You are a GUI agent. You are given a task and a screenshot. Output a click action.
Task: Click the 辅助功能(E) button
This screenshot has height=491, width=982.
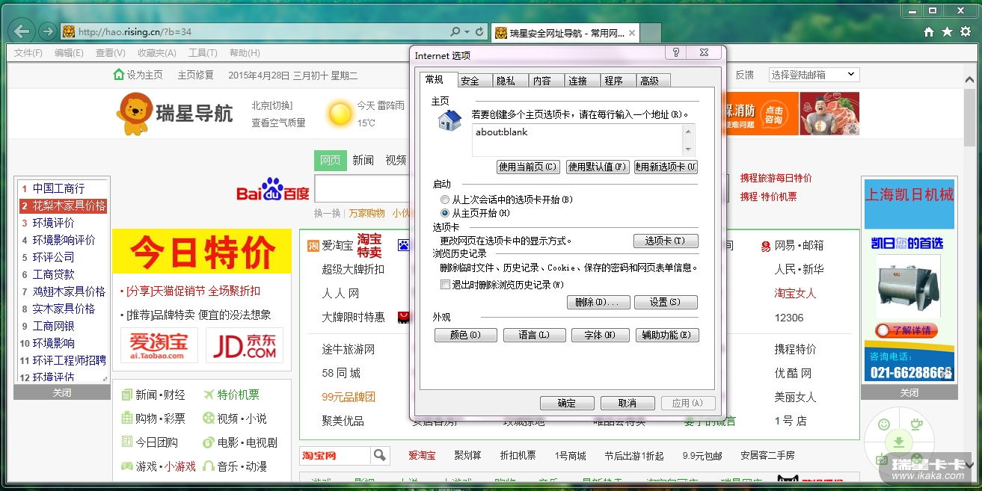click(666, 336)
